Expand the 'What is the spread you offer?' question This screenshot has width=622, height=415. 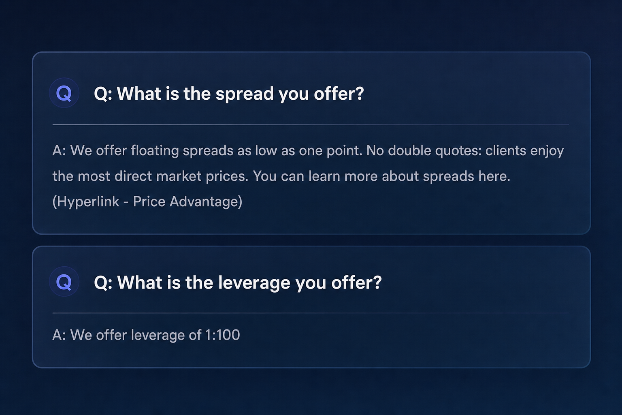(x=229, y=94)
